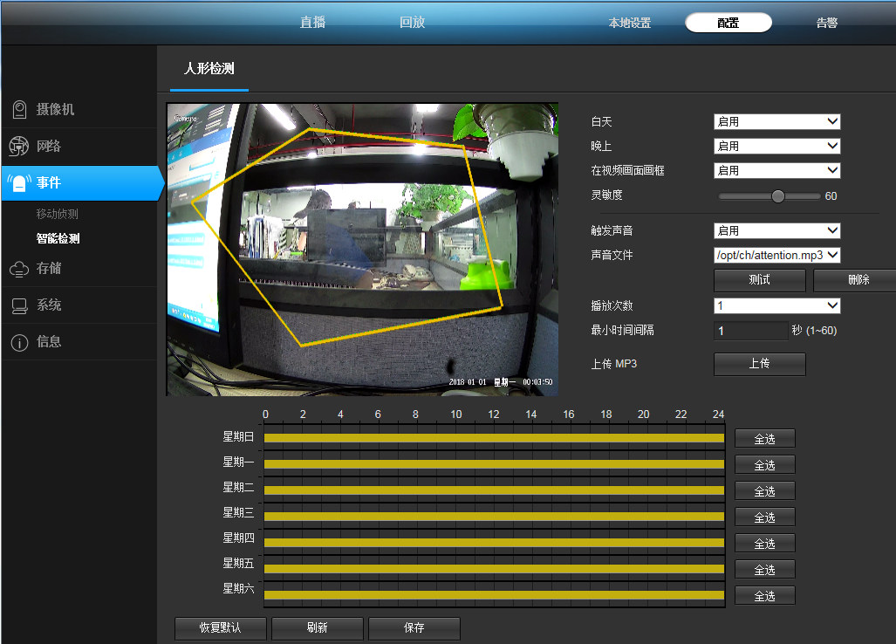The image size is (896, 644).
Task: Click the storage cloud icon
Action: tap(19, 269)
